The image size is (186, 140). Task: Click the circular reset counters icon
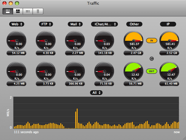[x=152, y=59]
